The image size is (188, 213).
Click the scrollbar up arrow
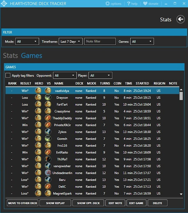click(181, 90)
